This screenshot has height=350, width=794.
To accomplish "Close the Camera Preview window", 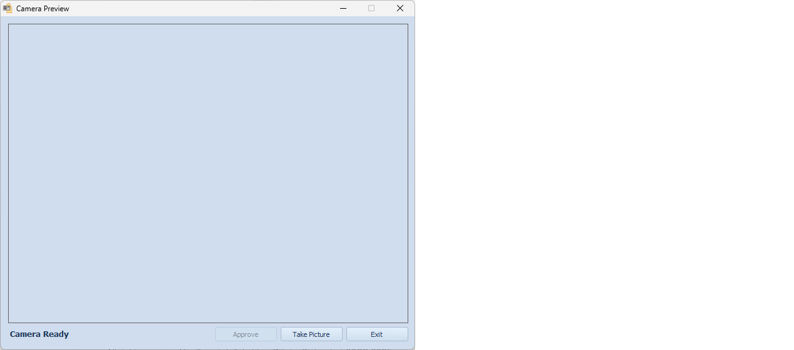I will [x=400, y=9].
